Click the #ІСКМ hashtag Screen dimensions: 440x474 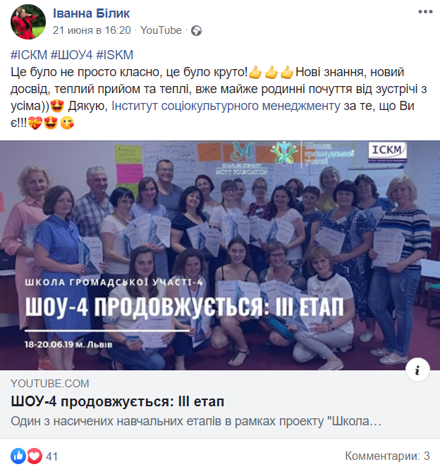pos(29,55)
